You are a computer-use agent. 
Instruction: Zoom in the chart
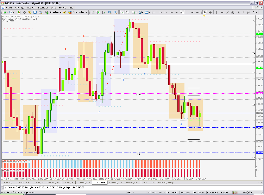coord(110,12)
